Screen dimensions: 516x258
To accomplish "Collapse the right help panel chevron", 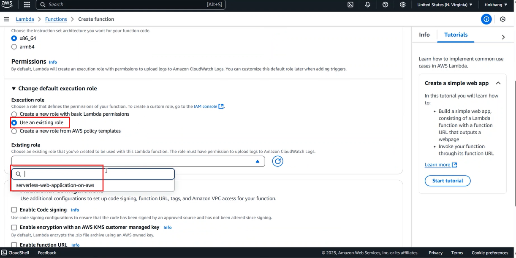I will click(503, 37).
